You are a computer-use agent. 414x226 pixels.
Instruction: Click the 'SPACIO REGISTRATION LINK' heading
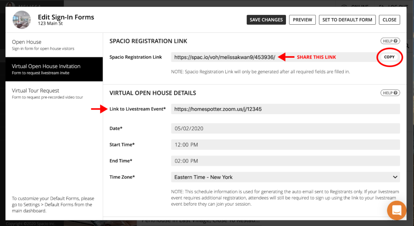point(148,41)
